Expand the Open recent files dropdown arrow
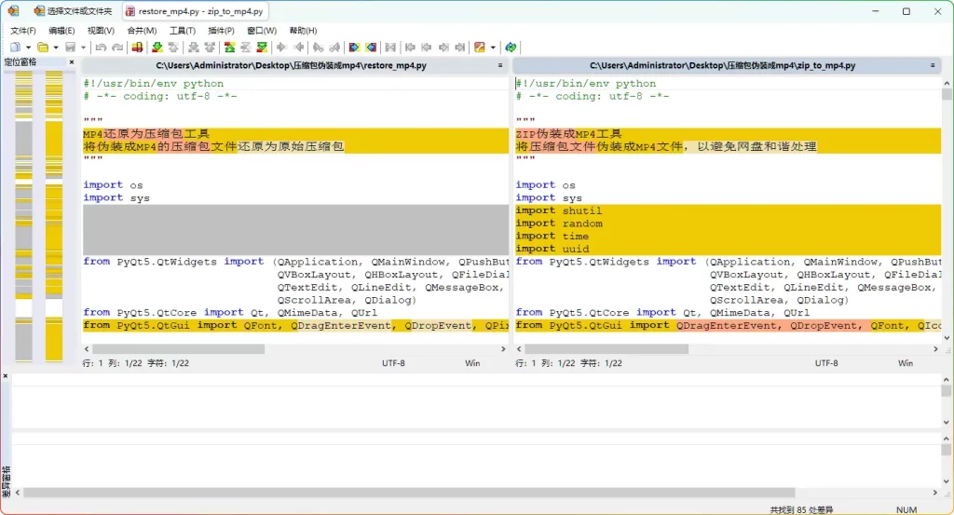 tap(55, 47)
